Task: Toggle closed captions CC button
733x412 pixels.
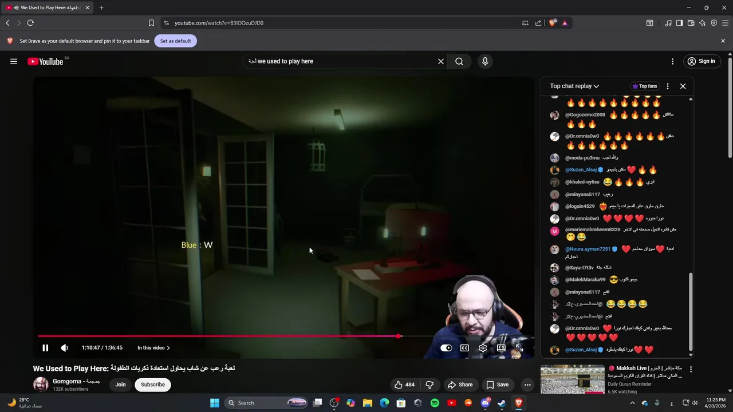Action: coord(464,348)
